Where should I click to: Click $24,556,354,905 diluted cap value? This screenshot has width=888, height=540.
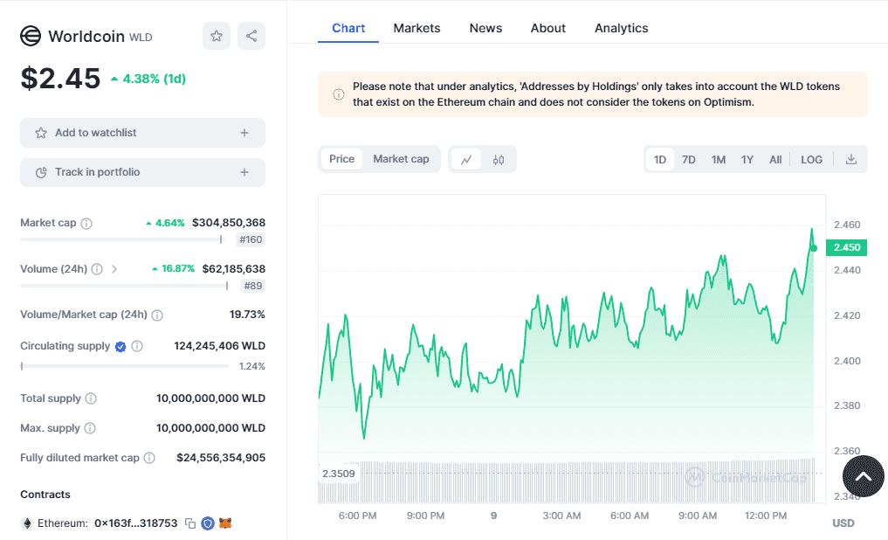(221, 457)
